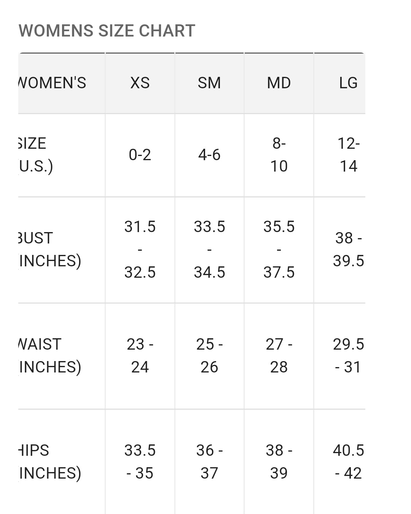Select the LG bust 38 - 39.5 cell
The image size is (411, 514).
click(x=339, y=250)
